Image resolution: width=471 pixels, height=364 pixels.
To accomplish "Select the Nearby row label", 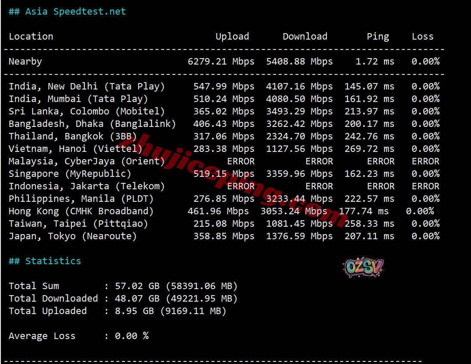I will click(25, 62).
